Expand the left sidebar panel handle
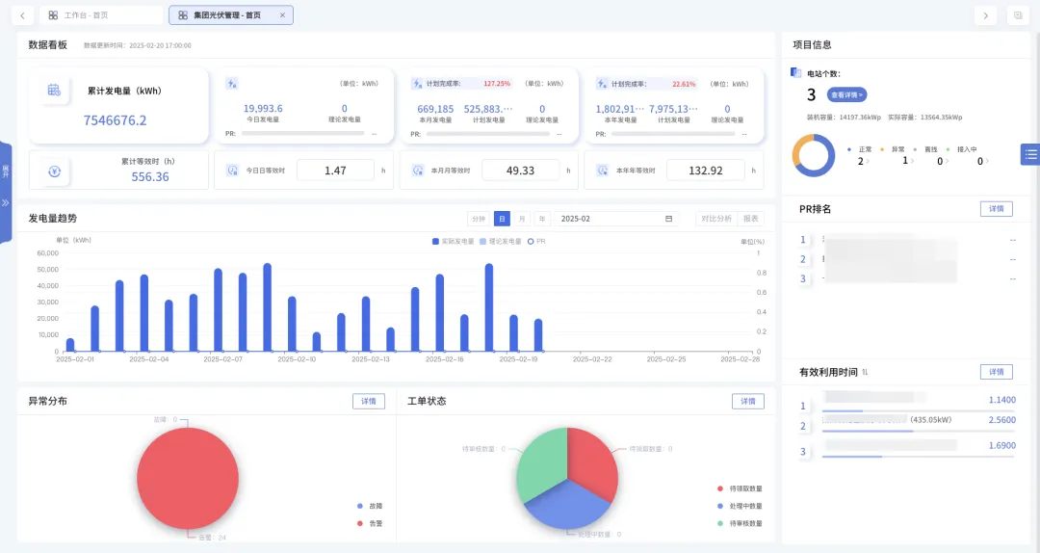The image size is (1040, 553). tap(6, 193)
